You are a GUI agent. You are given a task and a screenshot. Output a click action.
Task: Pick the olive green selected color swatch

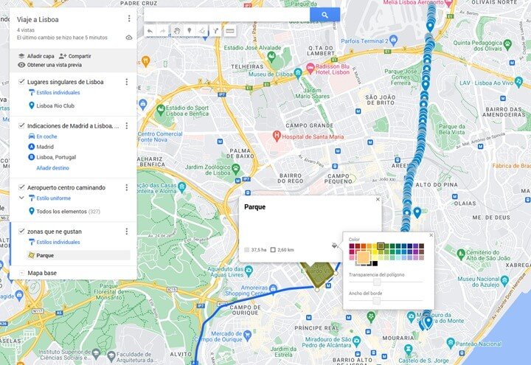[381, 246]
